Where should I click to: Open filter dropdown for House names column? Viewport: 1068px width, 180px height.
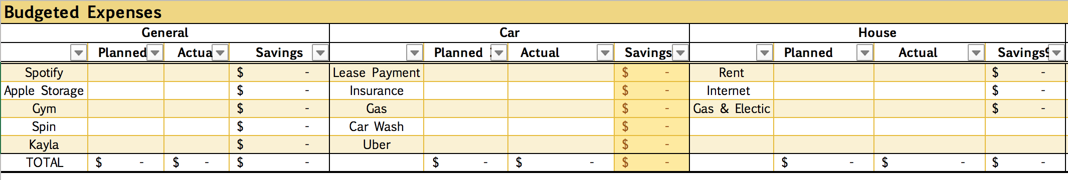765,52
